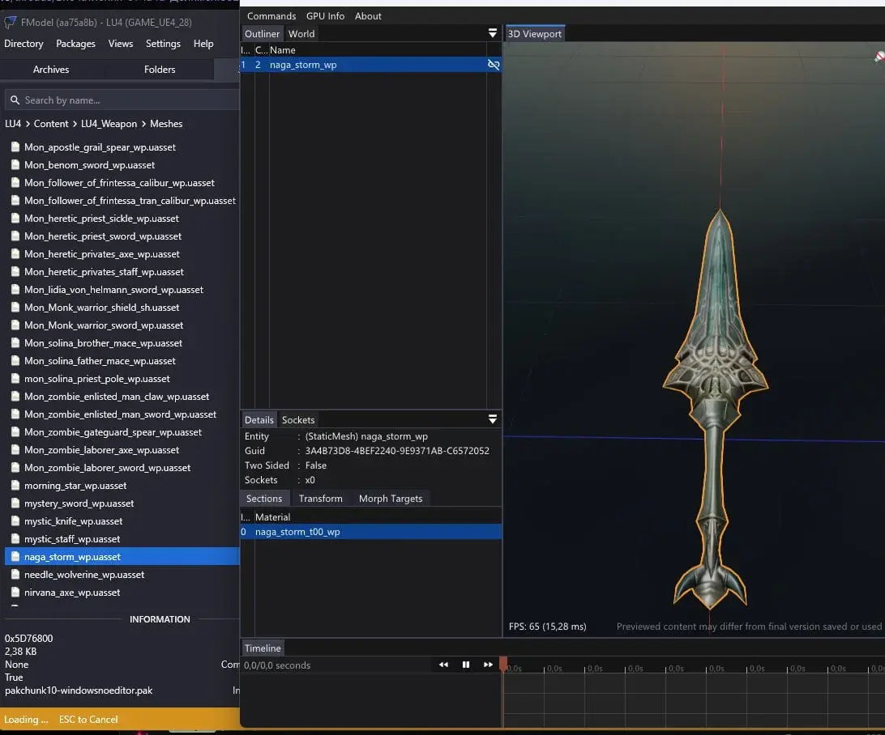Switch to the Folders tab

click(160, 70)
